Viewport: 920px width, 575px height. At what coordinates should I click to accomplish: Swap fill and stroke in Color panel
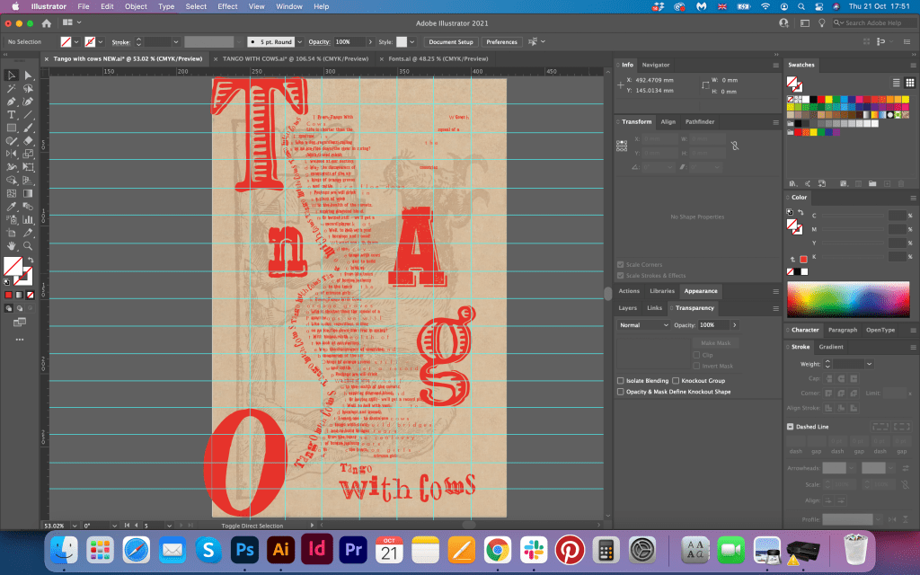pos(802,212)
